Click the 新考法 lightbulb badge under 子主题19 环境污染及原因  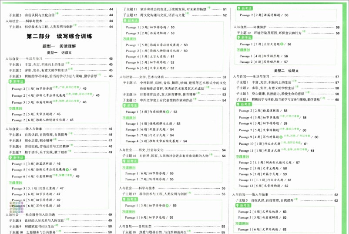(x=245, y=37)
